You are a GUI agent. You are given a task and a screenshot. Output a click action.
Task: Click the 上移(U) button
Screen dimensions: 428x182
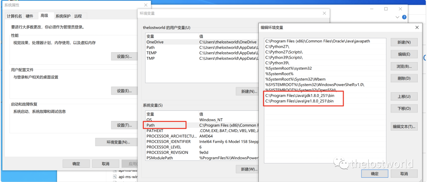(x=404, y=97)
